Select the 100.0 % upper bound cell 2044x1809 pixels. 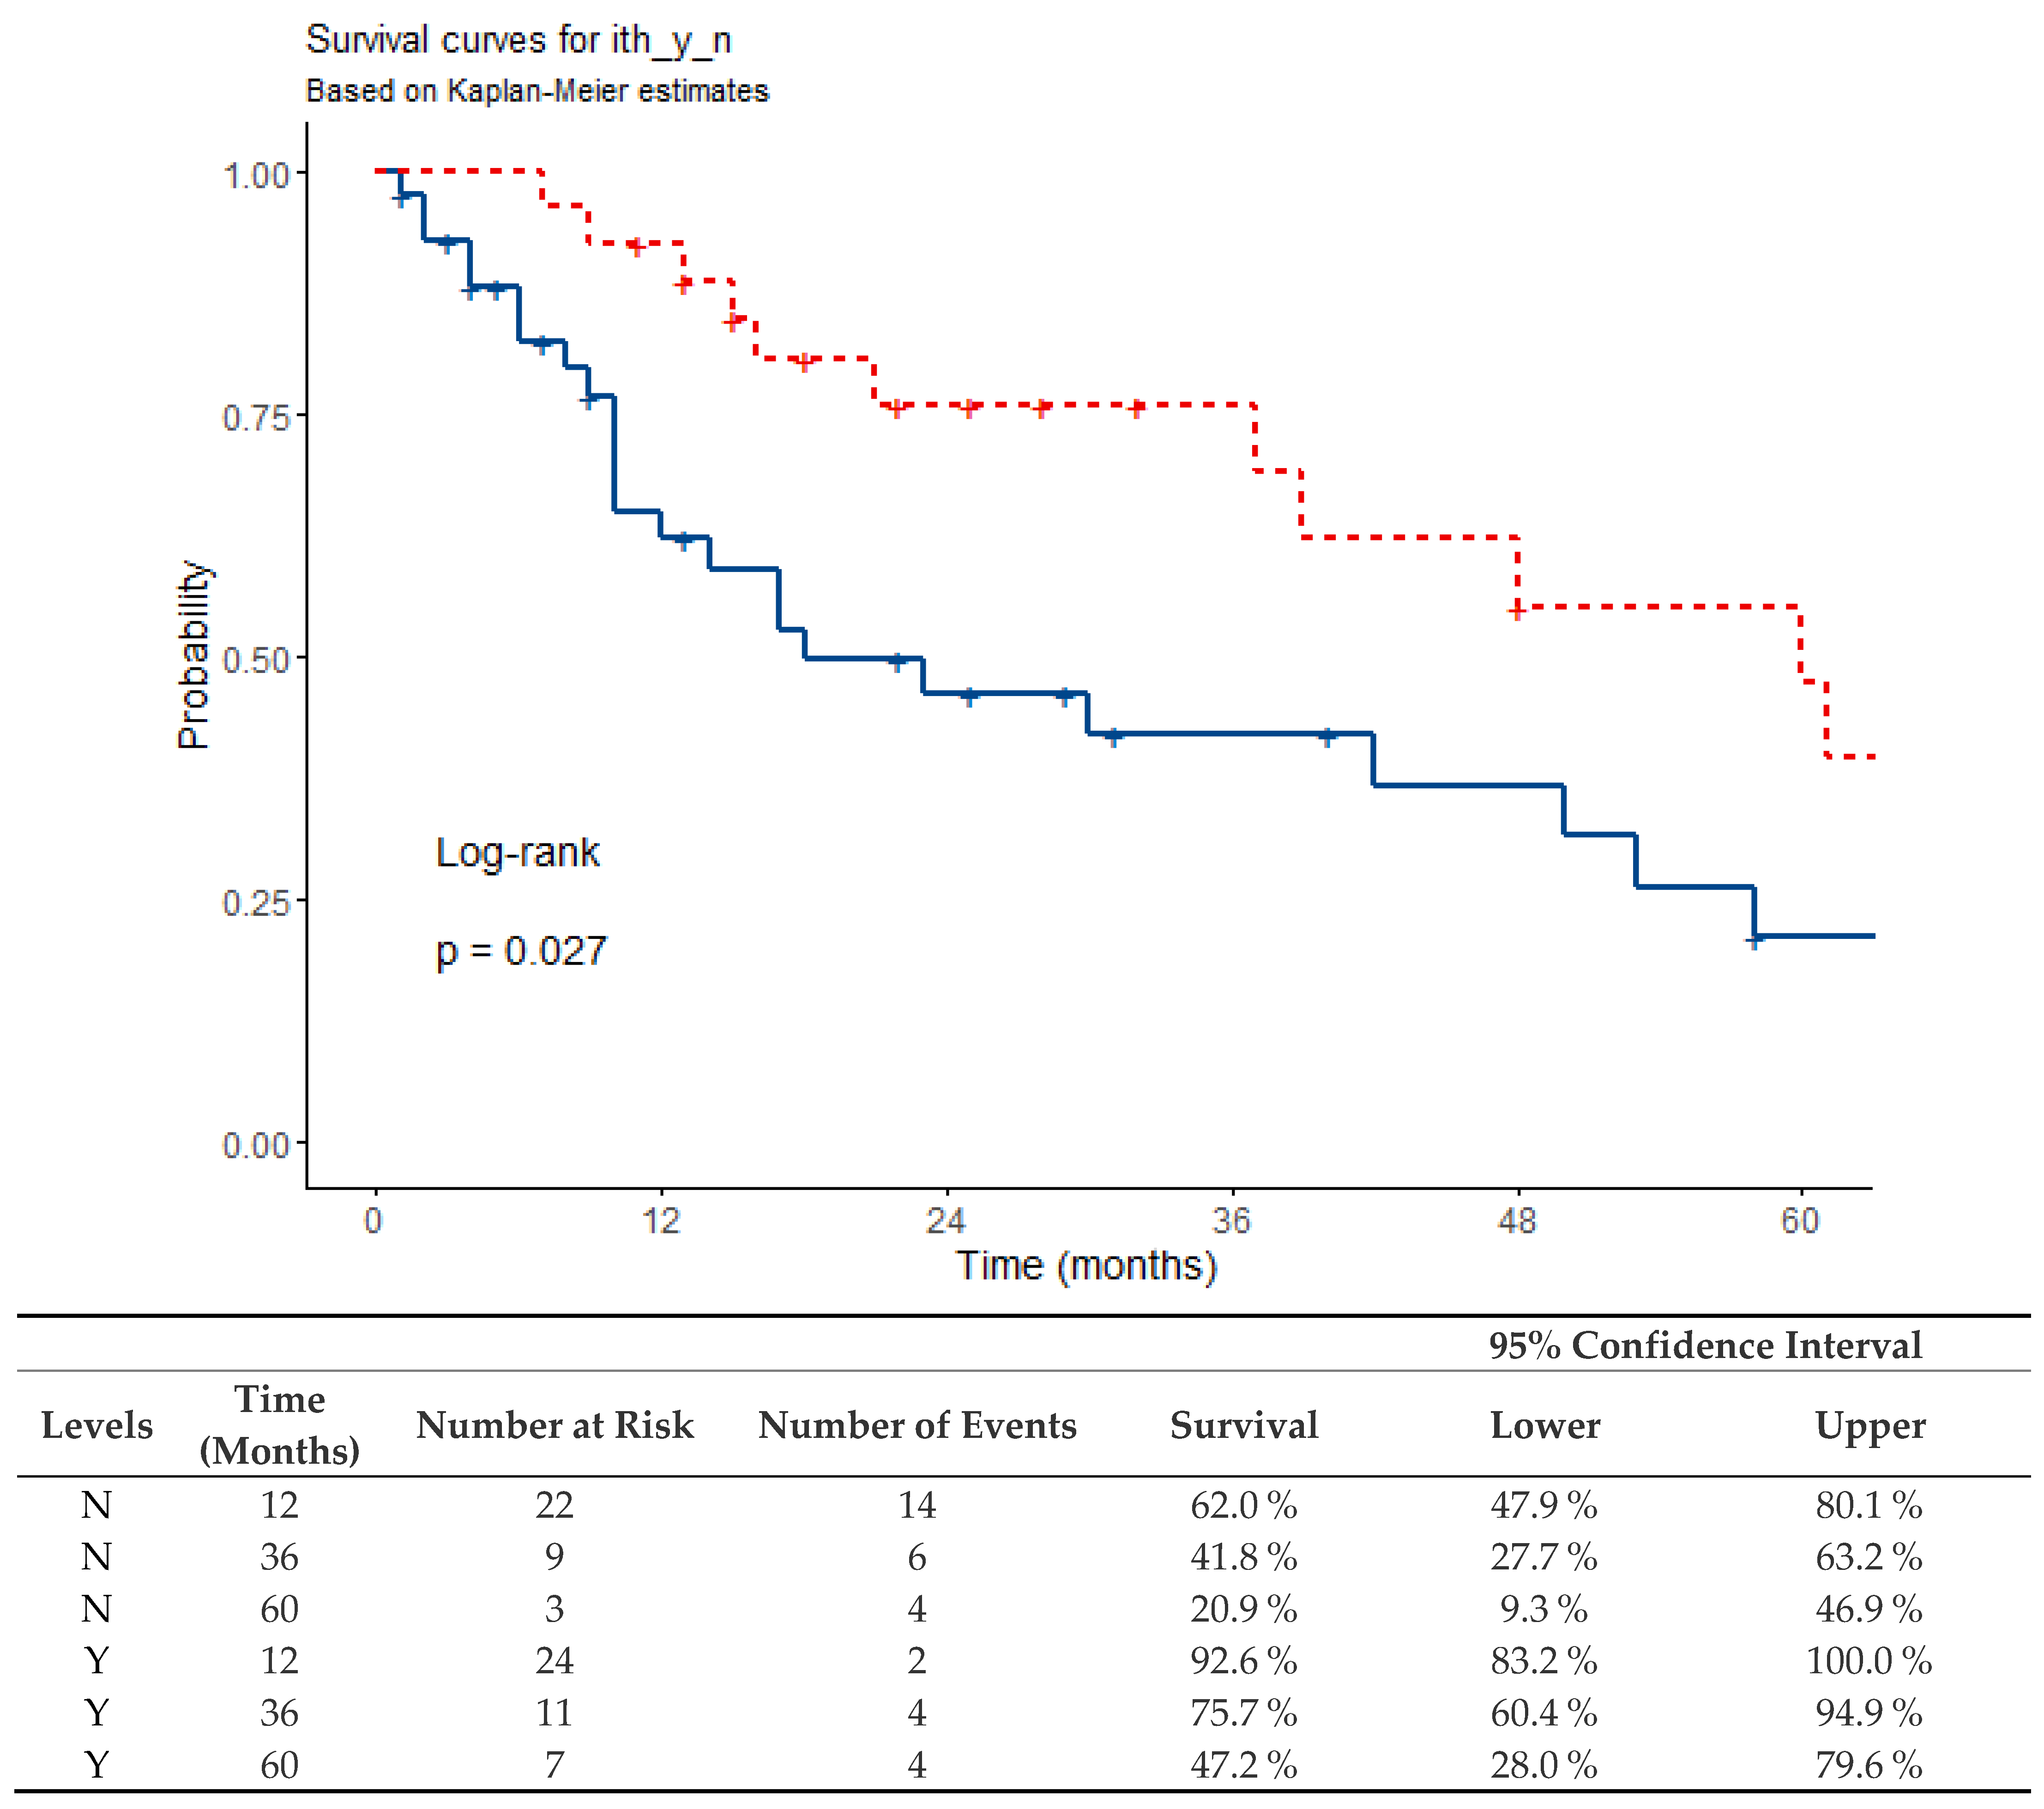click(1869, 1661)
